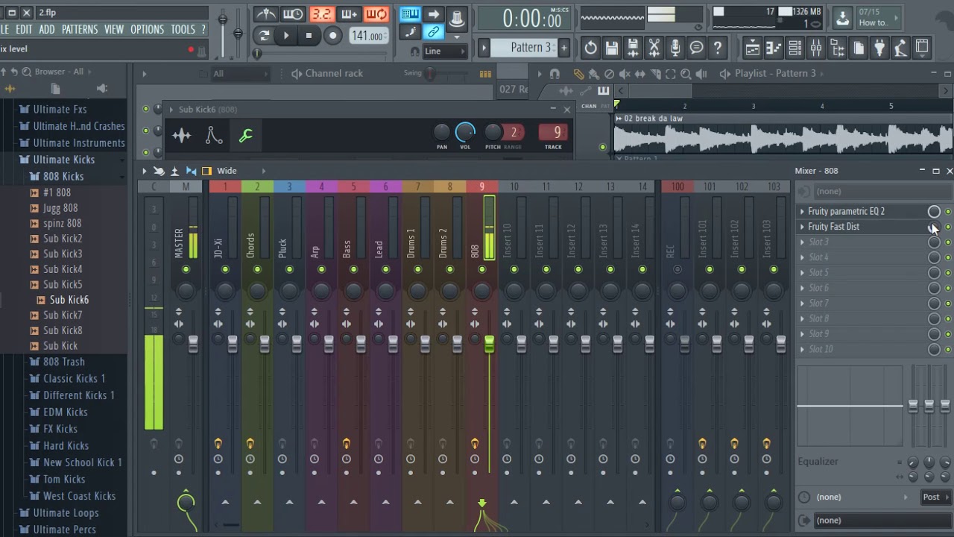Select the delete tool in playlist

609,74
